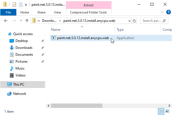
Task: Click the zip folder icon in title bar
Action: [x=5, y=5]
